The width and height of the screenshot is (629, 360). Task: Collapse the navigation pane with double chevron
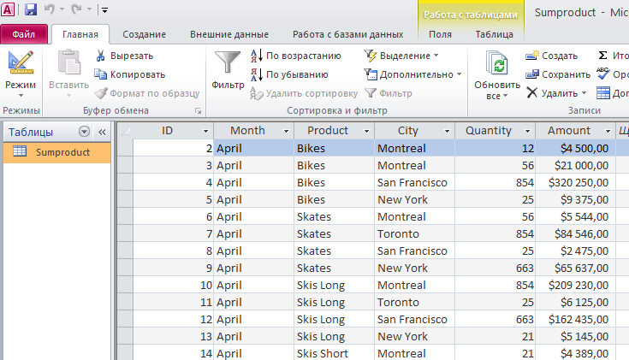click(x=101, y=132)
